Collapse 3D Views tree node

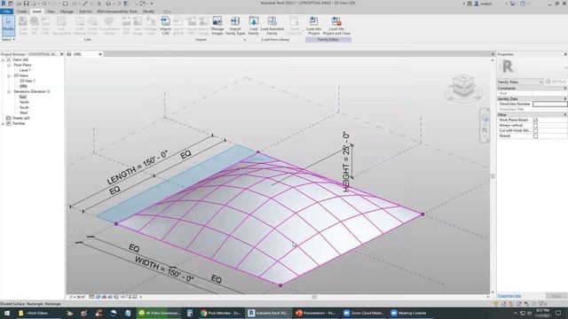click(9, 76)
